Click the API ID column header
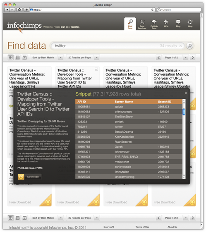Screen dimensions: 206x232 coord(81,102)
